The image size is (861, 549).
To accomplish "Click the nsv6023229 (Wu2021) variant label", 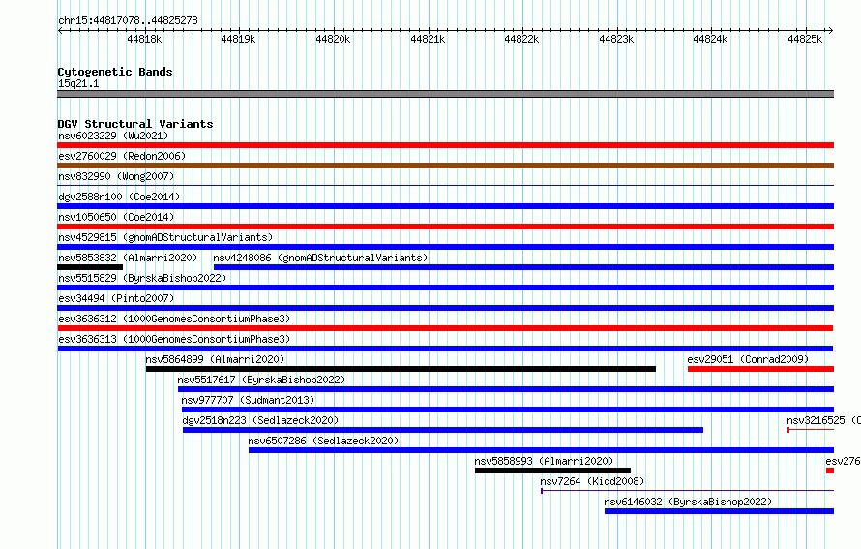I will (x=113, y=136).
